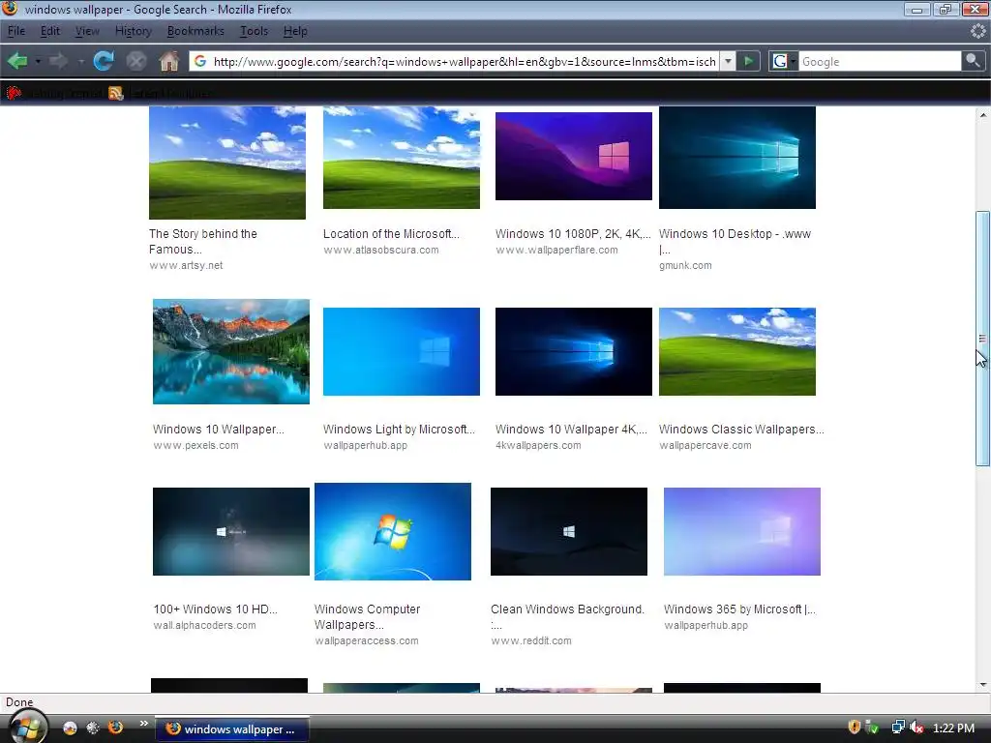Image resolution: width=991 pixels, height=743 pixels.
Task: Go back with the green Back arrow
Action: coord(17,61)
